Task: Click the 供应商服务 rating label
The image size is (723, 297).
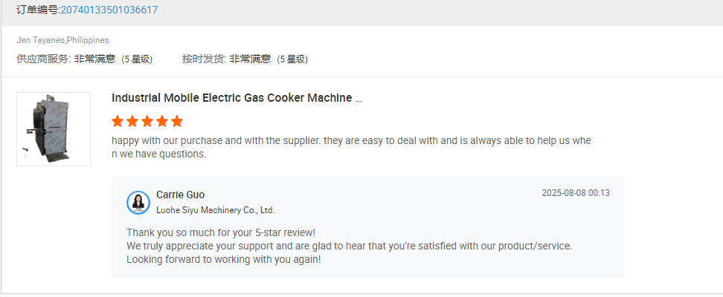Action: coord(43,59)
